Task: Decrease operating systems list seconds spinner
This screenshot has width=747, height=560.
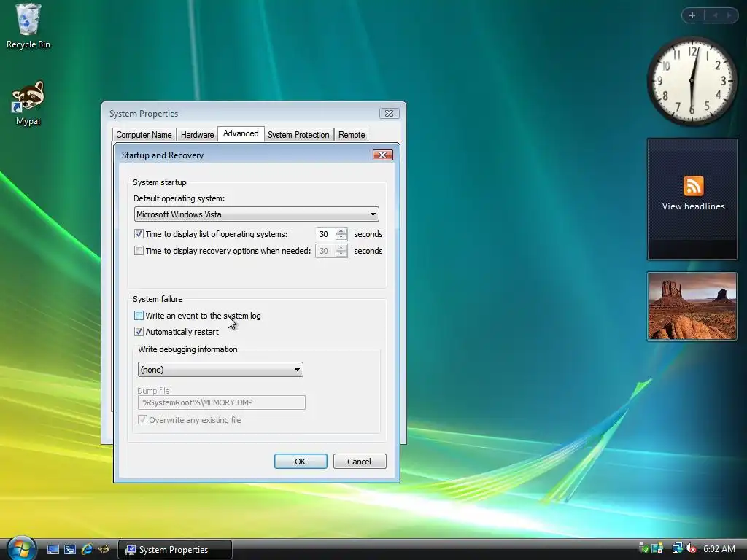Action: (x=341, y=237)
